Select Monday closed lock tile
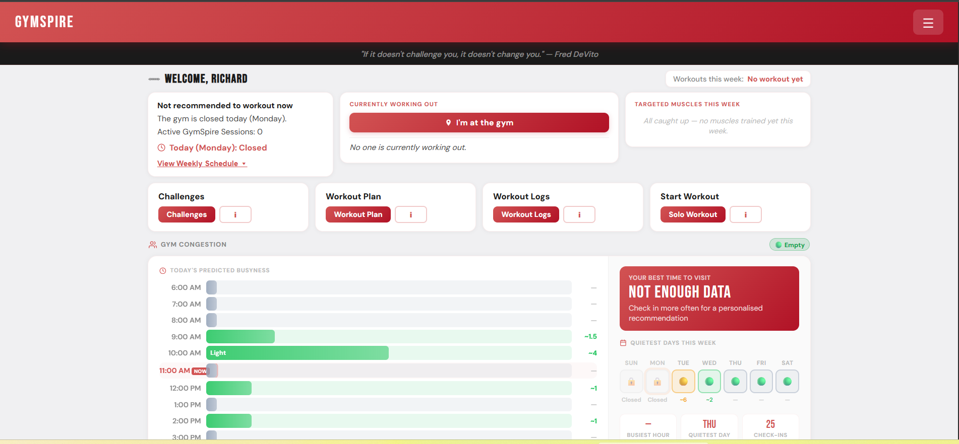Image resolution: width=959 pixels, height=444 pixels. 657,382
